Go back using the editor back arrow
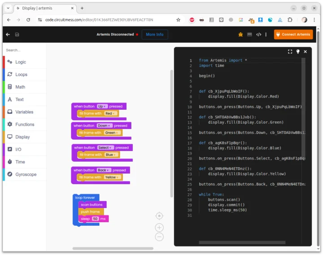 (x=8, y=35)
